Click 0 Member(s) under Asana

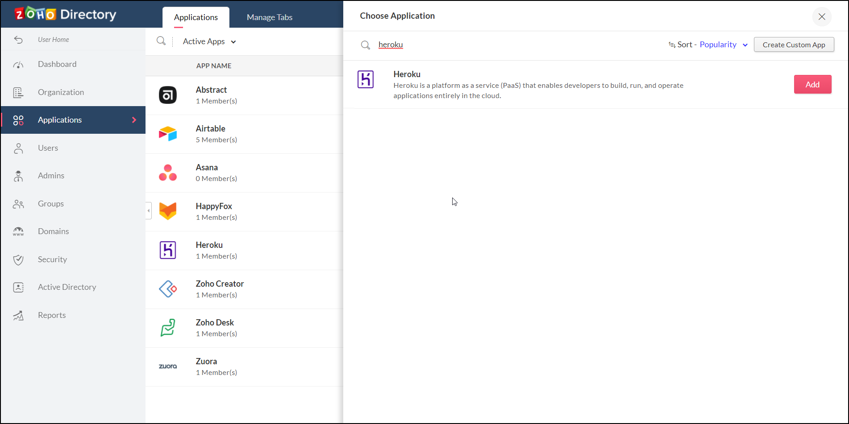pos(216,178)
